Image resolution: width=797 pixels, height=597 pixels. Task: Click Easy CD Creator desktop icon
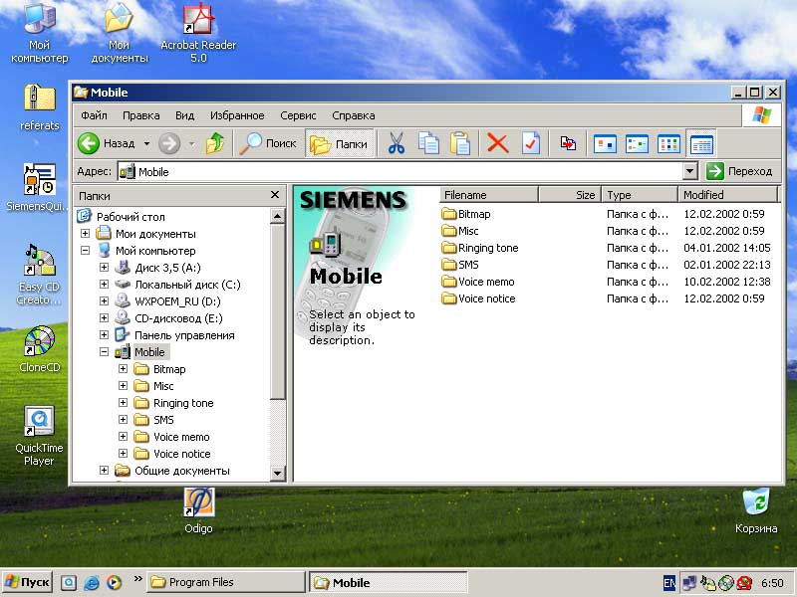(x=39, y=276)
